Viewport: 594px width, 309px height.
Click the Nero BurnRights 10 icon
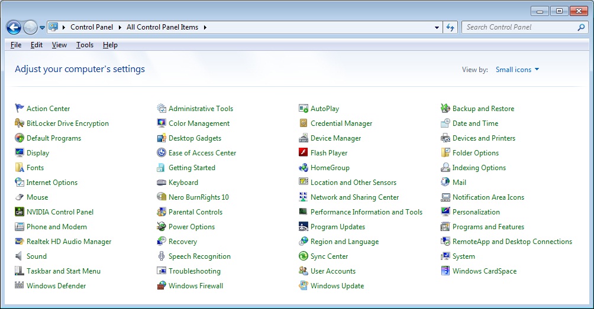tap(162, 197)
